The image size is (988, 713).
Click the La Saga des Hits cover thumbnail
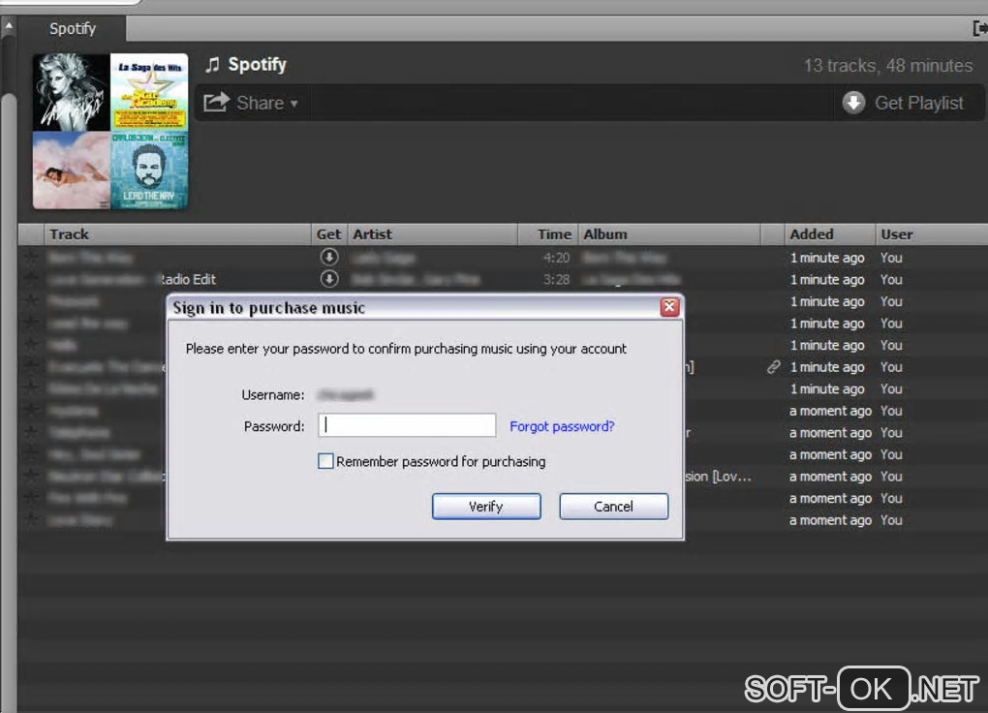click(x=149, y=92)
